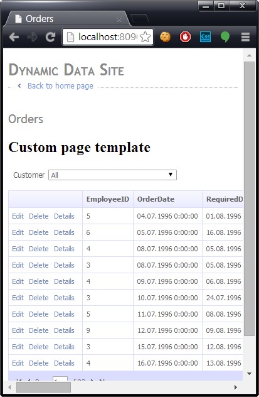Screen dimensions: 259x397
Task: Follow the Back to home page link
Action: click(x=60, y=86)
